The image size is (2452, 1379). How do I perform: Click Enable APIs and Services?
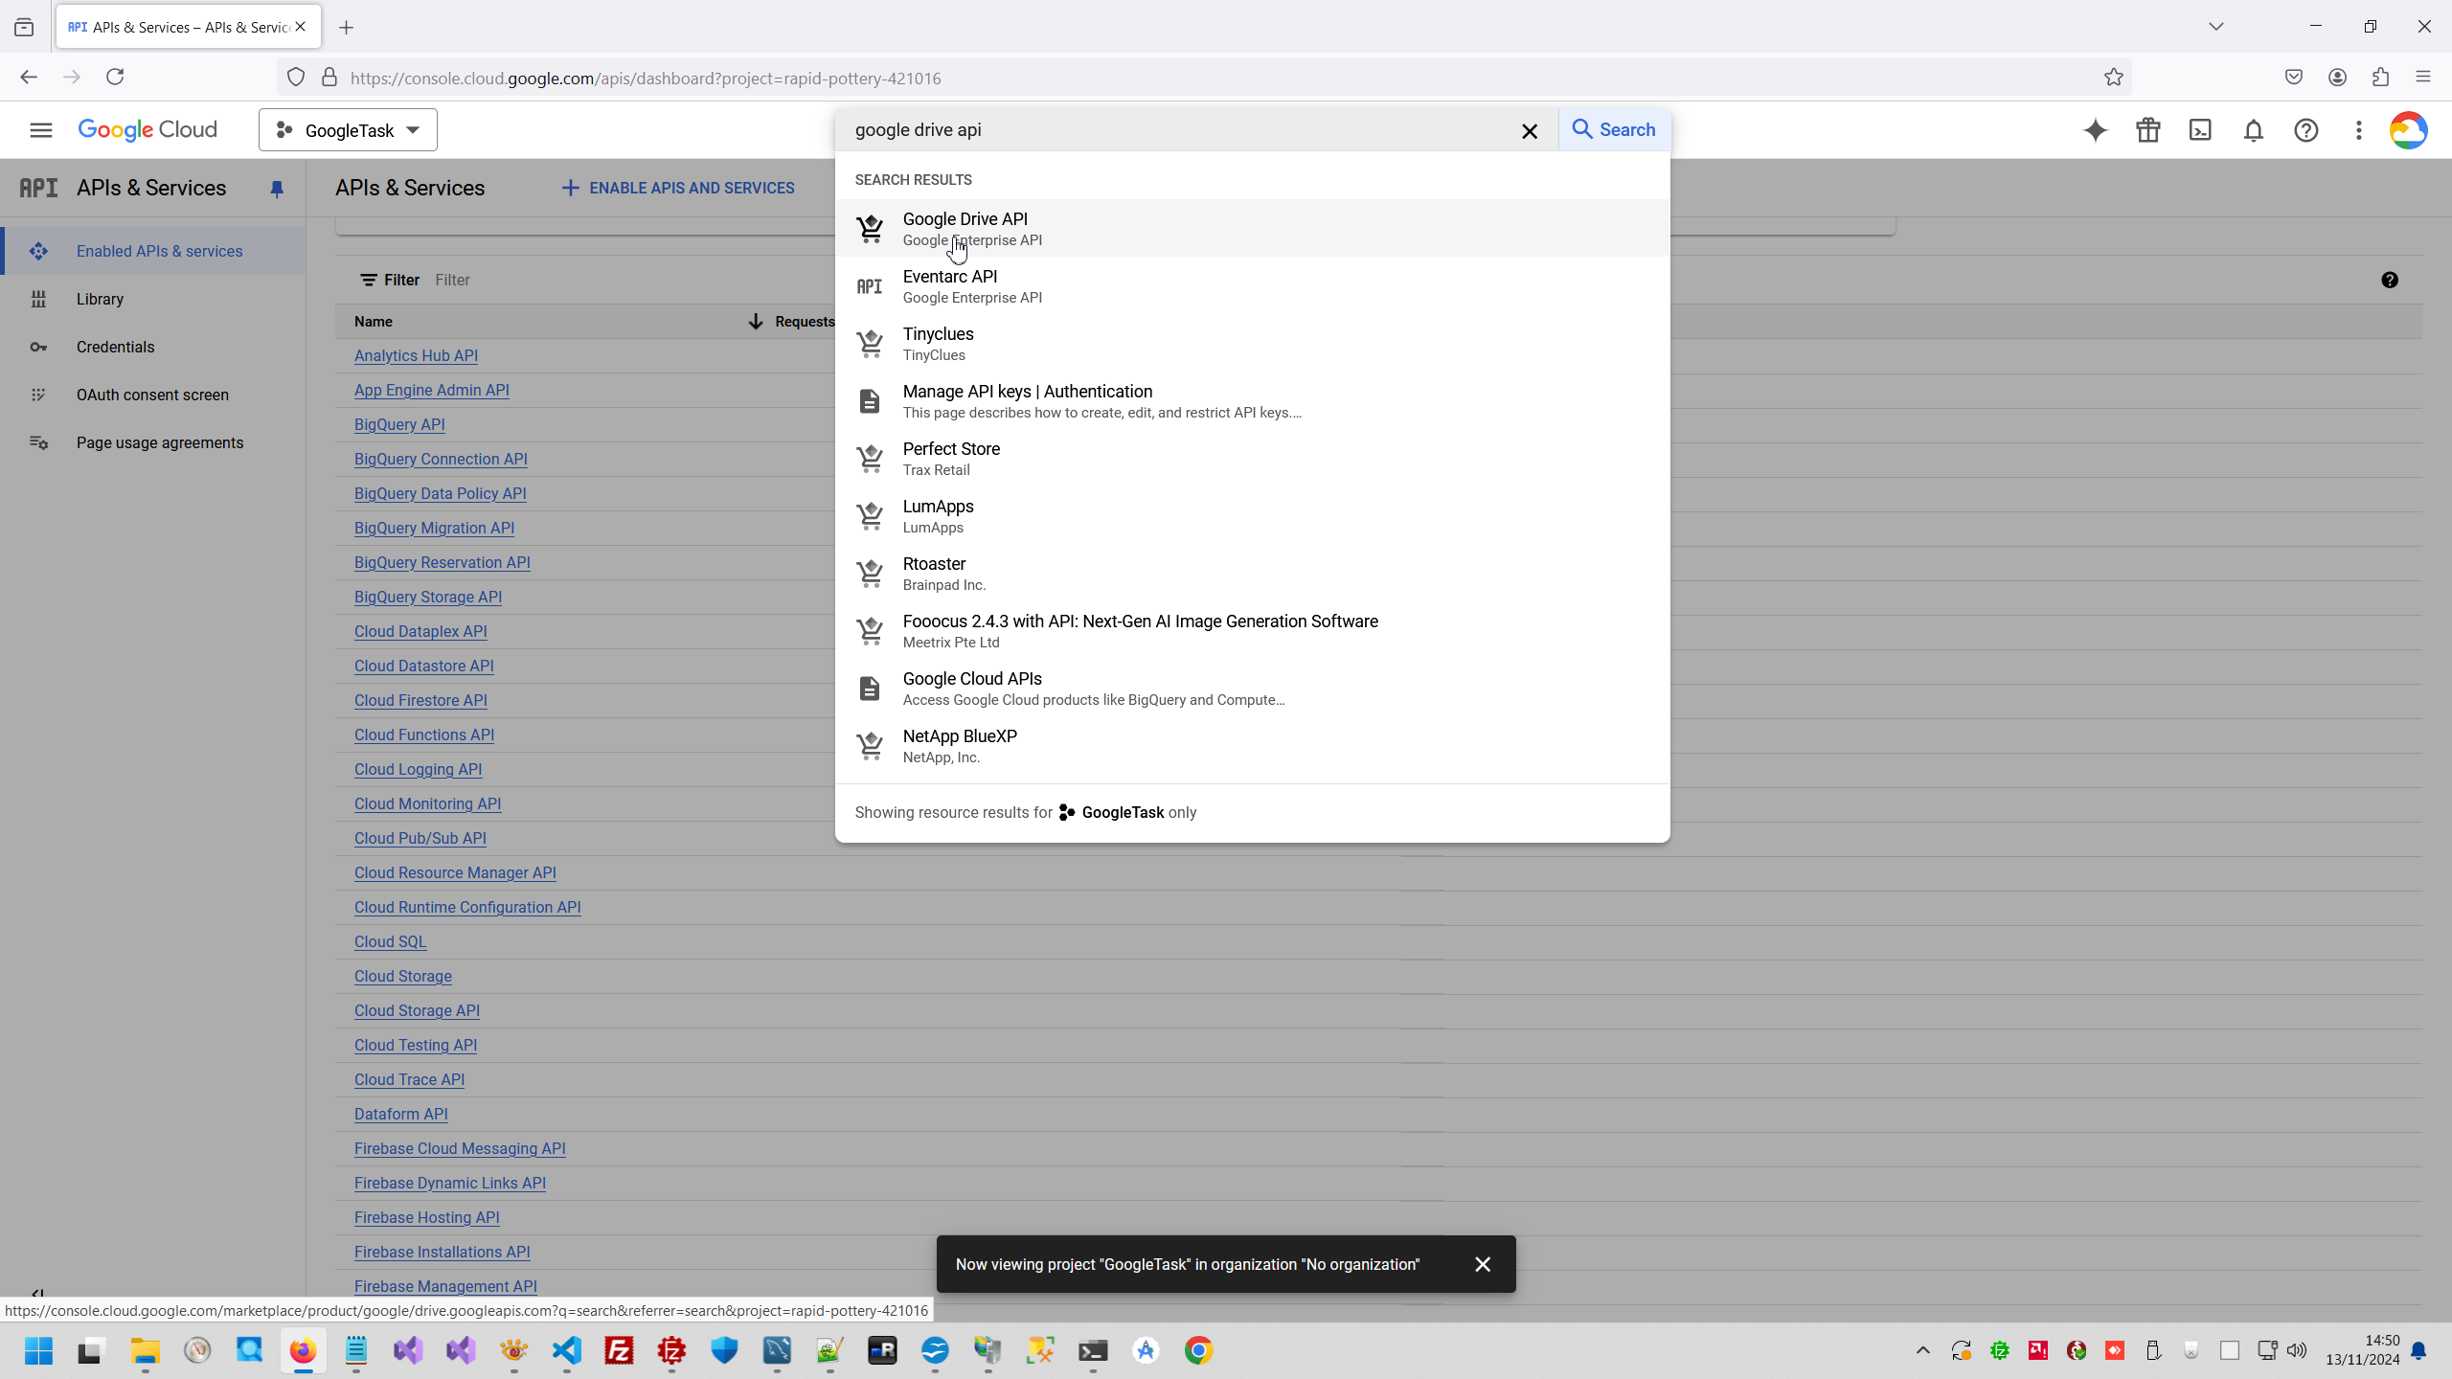pyautogui.click(x=678, y=189)
